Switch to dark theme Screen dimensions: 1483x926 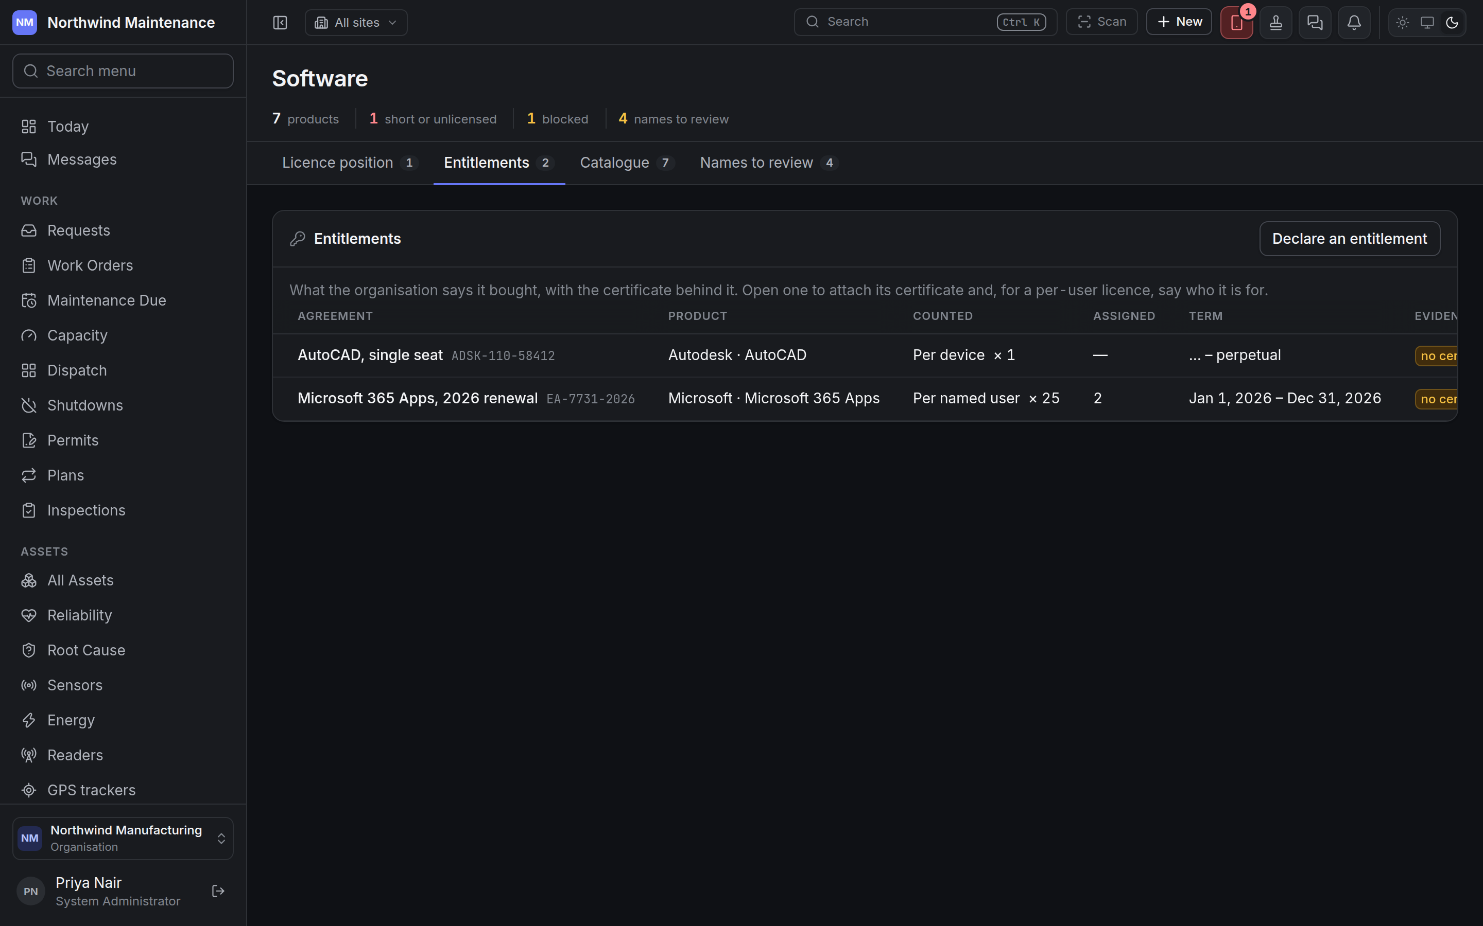coord(1452,23)
